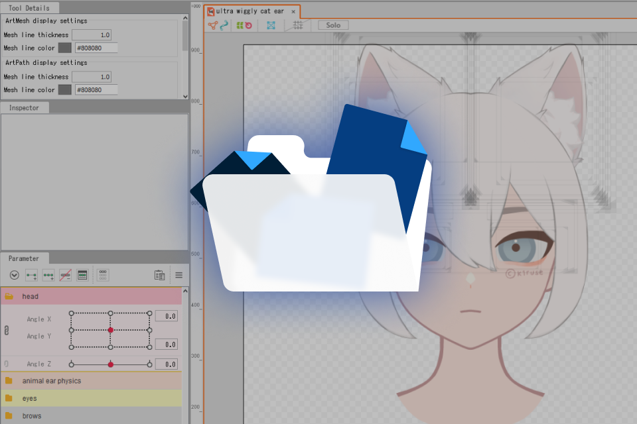Collapse the head parameter folder
Viewport: 637px width, 424px height.
click(9, 297)
